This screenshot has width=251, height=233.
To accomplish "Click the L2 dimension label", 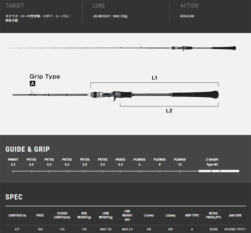I will [169, 111].
